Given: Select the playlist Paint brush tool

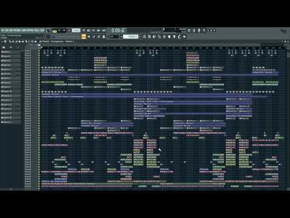Looking at the screenshot, I should tap(13, 42).
